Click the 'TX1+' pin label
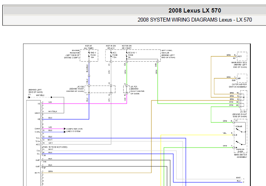266x186 pixels. click(x=38, y=141)
